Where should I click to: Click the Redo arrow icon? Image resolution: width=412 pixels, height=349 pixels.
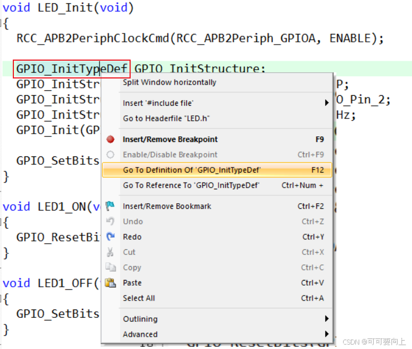(x=110, y=237)
